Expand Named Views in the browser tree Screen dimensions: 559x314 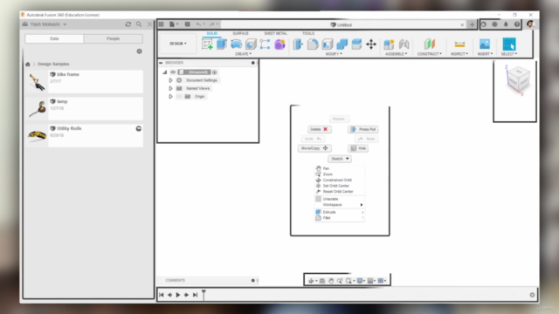click(x=171, y=88)
